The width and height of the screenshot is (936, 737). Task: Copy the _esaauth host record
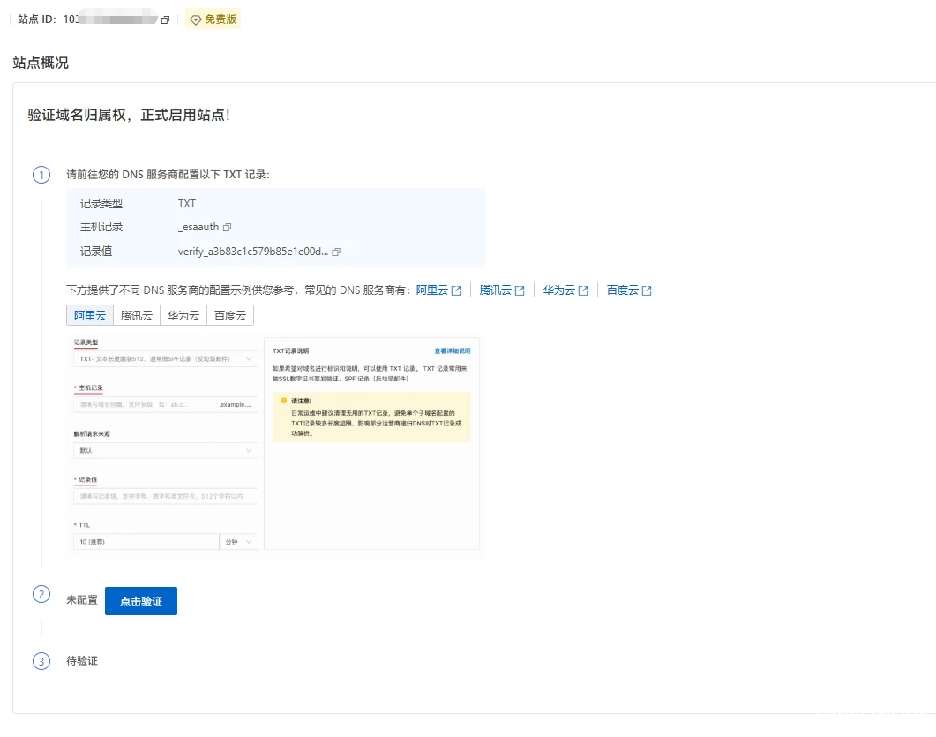[x=228, y=228]
